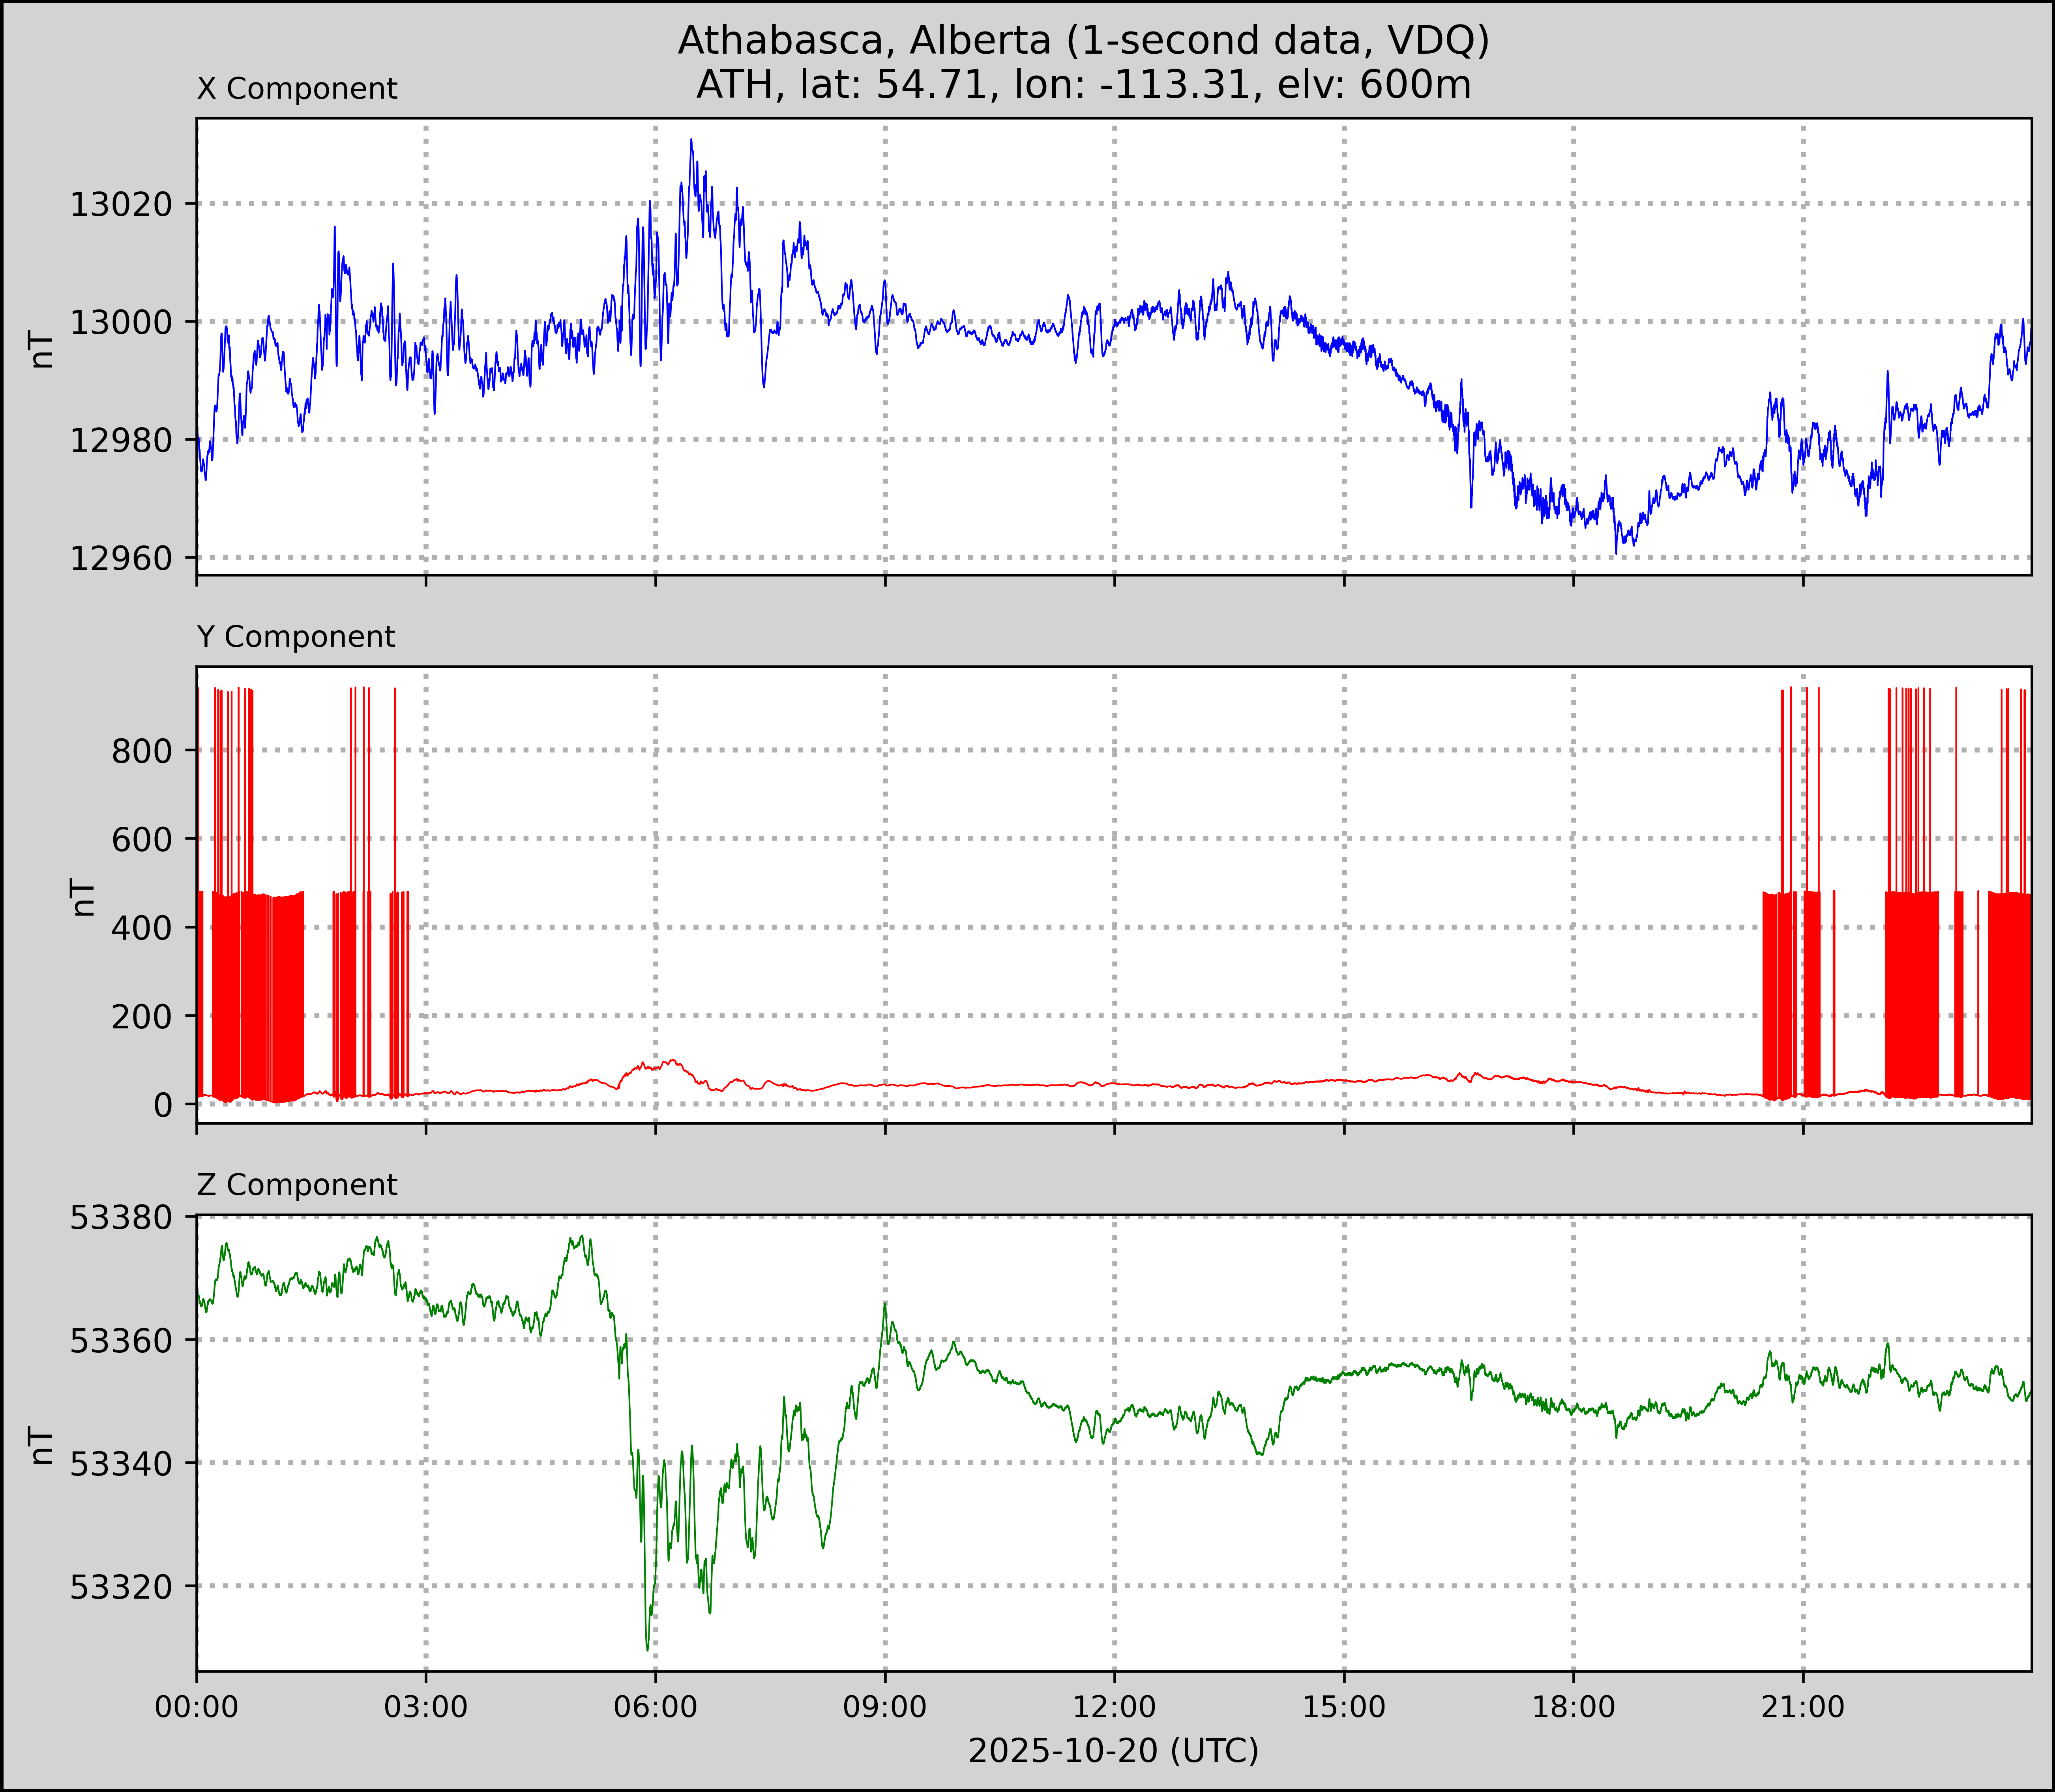Image resolution: width=2055 pixels, height=1792 pixels.
Task: Click the Y Component panel label
Action: coord(296,637)
